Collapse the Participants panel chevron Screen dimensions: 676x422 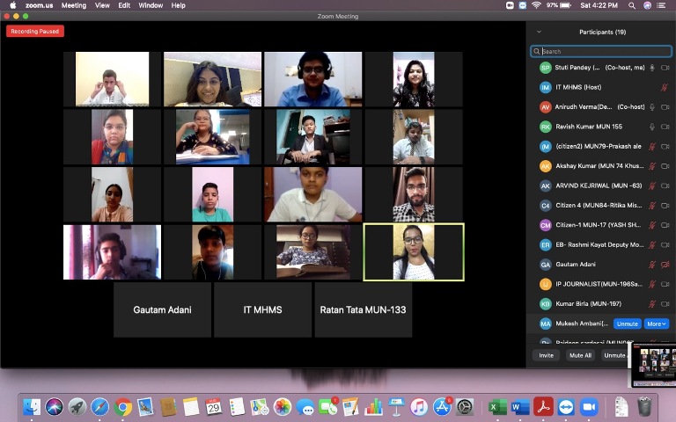click(539, 32)
